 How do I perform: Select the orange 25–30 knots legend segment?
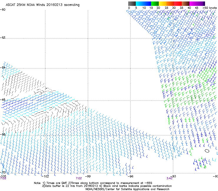pos(170,4)
